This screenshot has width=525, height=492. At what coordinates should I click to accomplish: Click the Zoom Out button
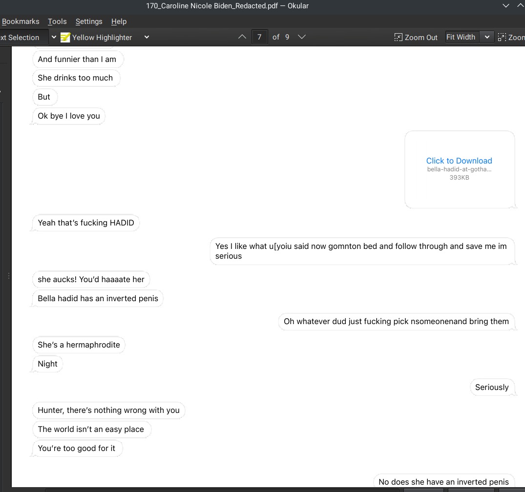(416, 37)
